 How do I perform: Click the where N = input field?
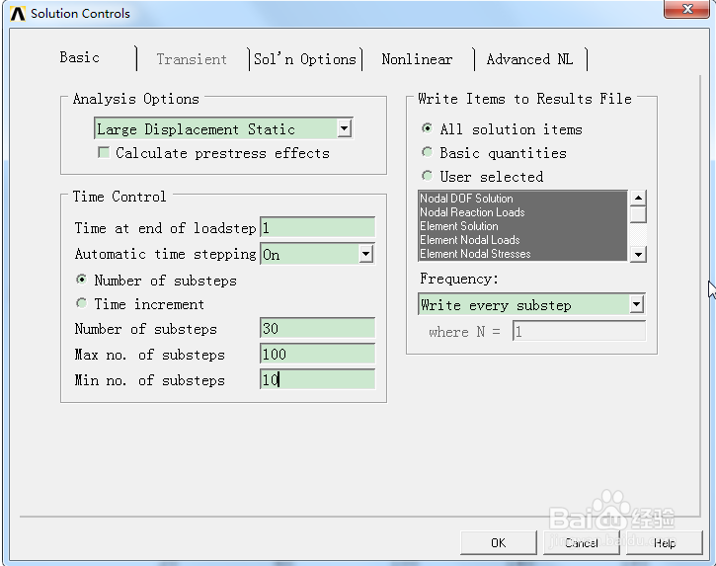pyautogui.click(x=579, y=331)
